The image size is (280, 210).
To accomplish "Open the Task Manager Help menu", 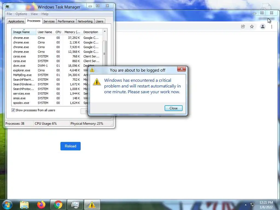I will [45, 14].
